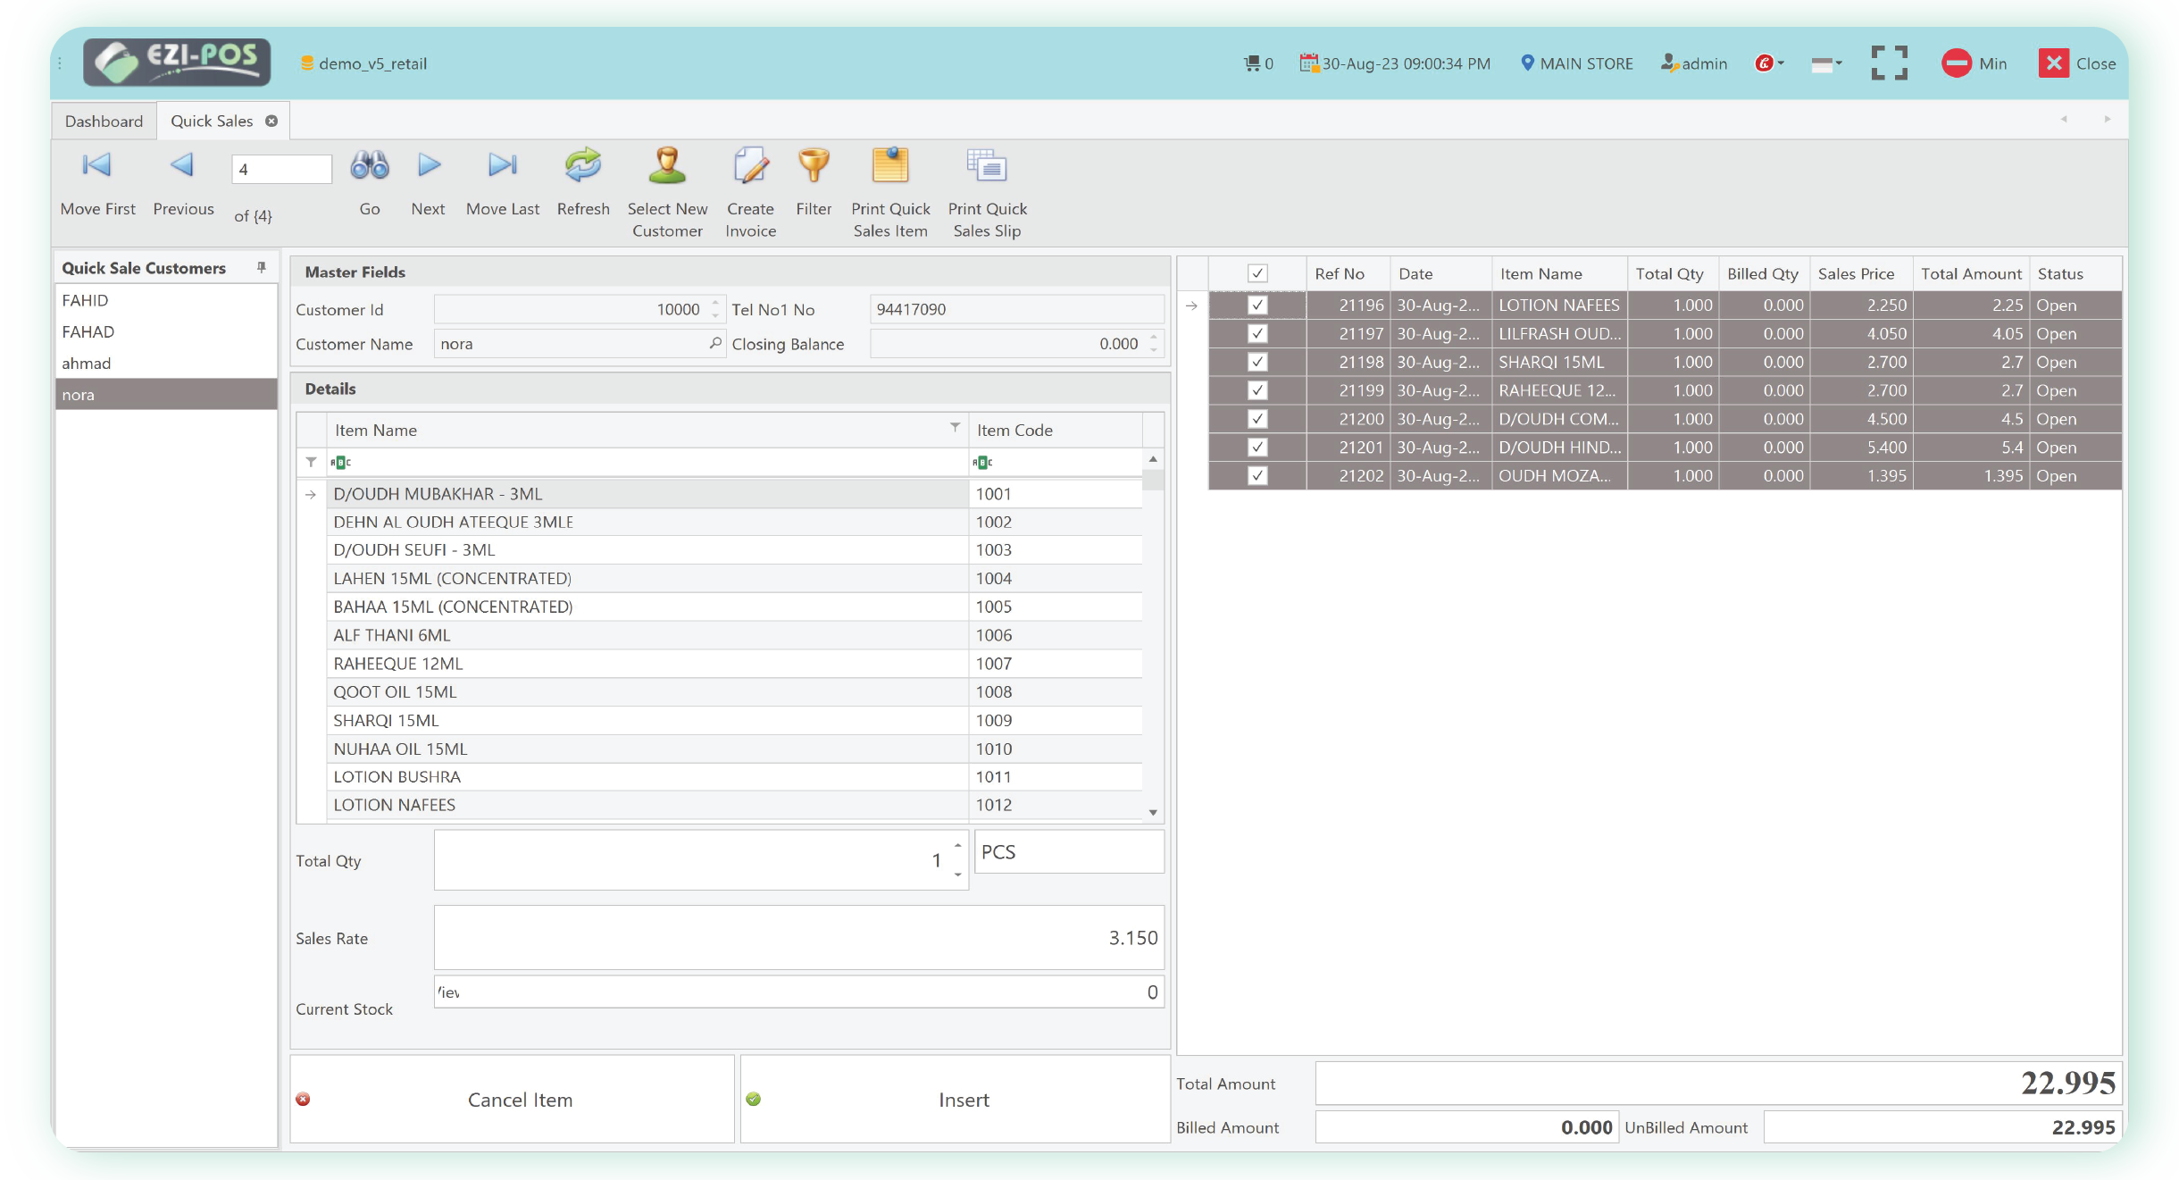Uncheck the LOTION NAFEES row checkbox
The width and height of the screenshot is (2179, 1180).
[1257, 305]
